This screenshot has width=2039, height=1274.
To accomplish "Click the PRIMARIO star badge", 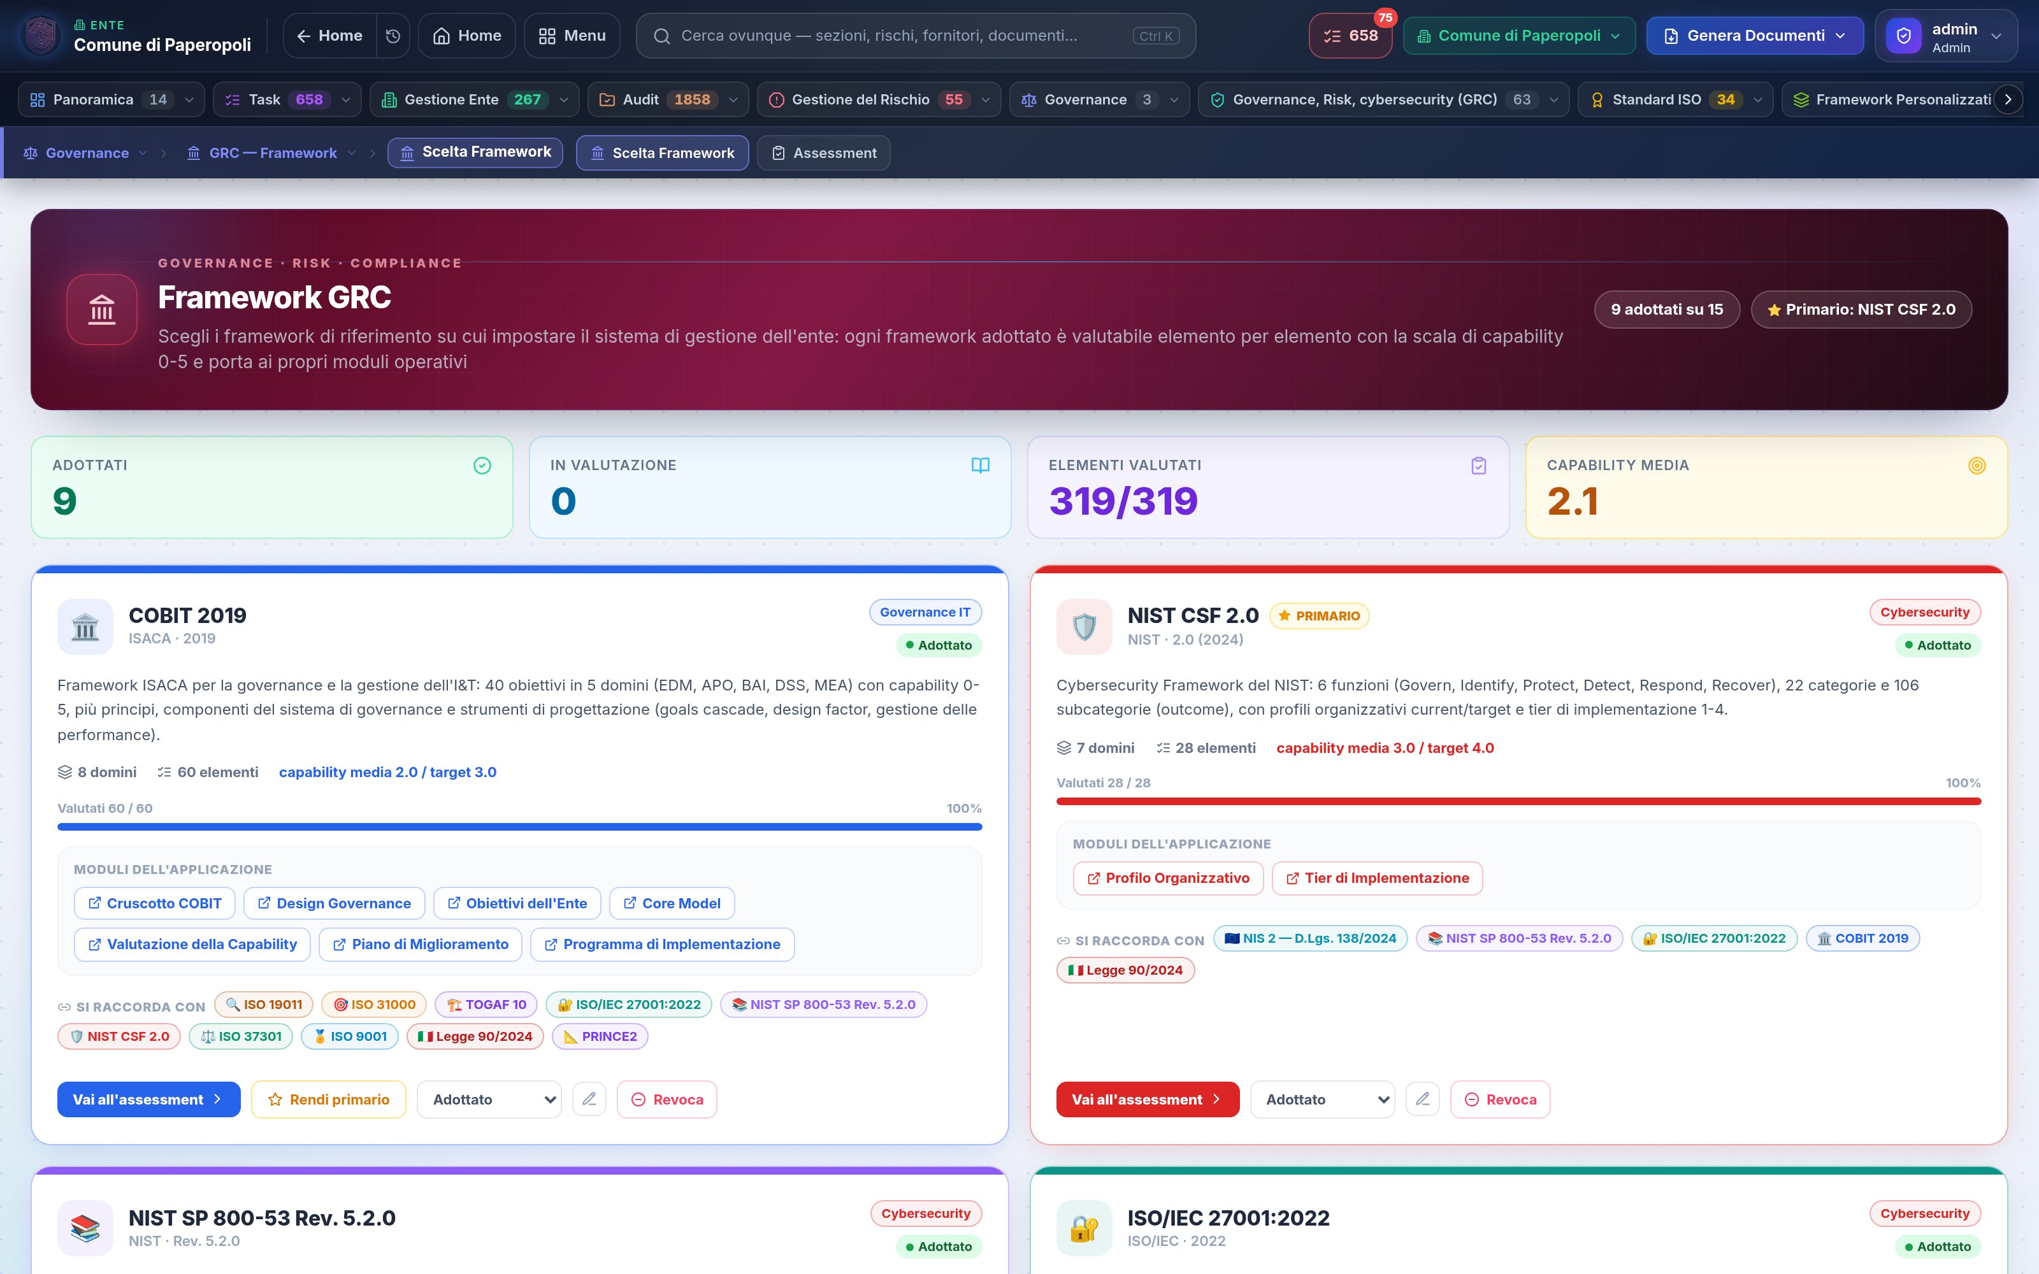I will point(1320,616).
